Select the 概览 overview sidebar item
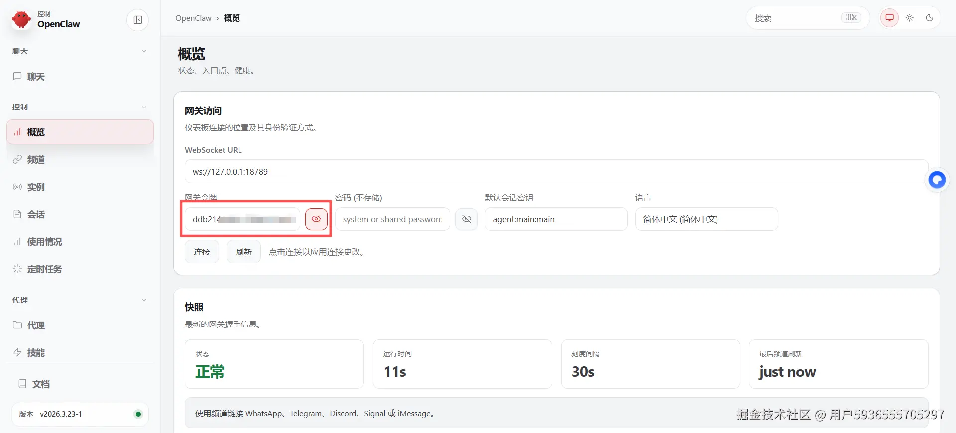956x433 pixels. pos(80,132)
